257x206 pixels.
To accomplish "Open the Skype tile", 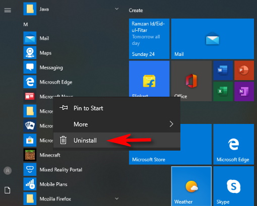I will click(x=234, y=186).
